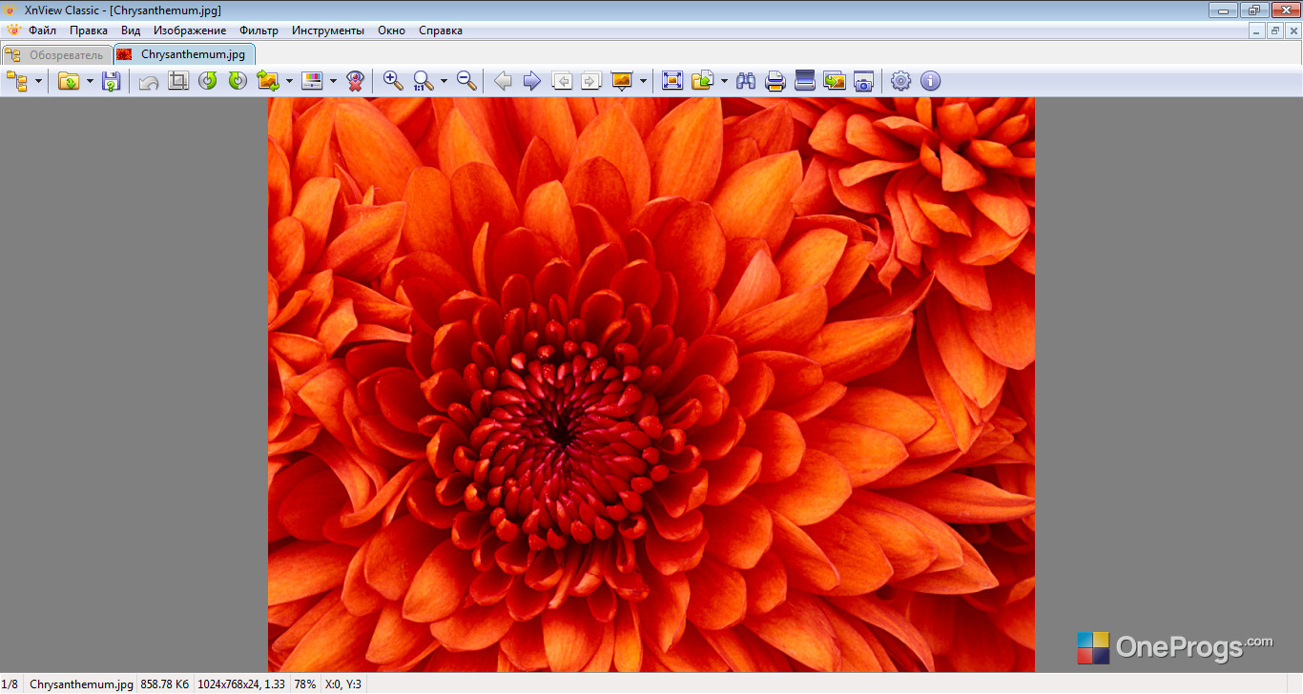Open the Файл menu

[42, 31]
